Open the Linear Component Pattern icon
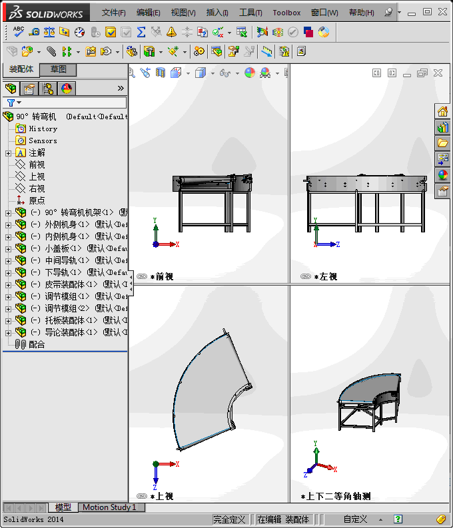Viewport: 453px width, 528px height. tap(67, 51)
